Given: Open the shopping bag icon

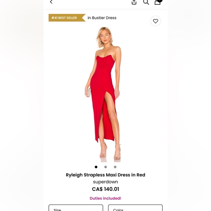Looking at the screenshot, I should tap(157, 2).
